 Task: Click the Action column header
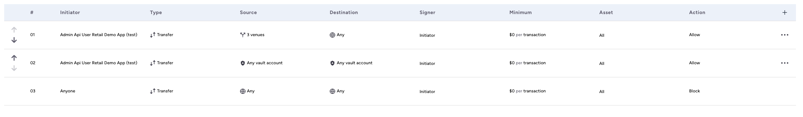click(697, 12)
